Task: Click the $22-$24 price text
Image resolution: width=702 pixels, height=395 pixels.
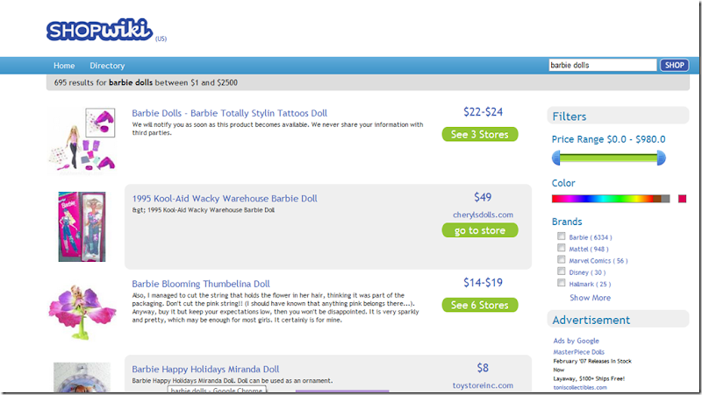Action: click(x=484, y=112)
